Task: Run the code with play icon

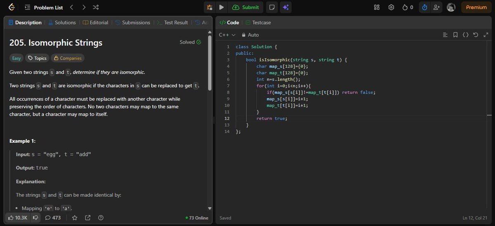Action: click(x=222, y=7)
